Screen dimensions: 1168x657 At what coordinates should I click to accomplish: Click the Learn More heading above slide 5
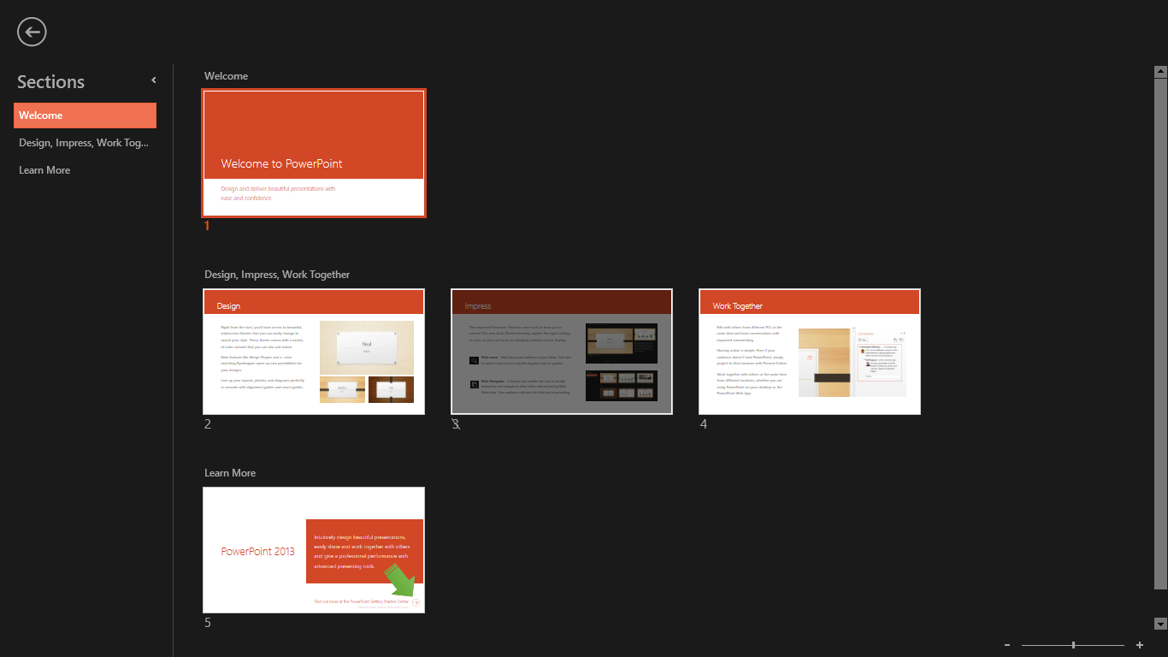click(230, 473)
